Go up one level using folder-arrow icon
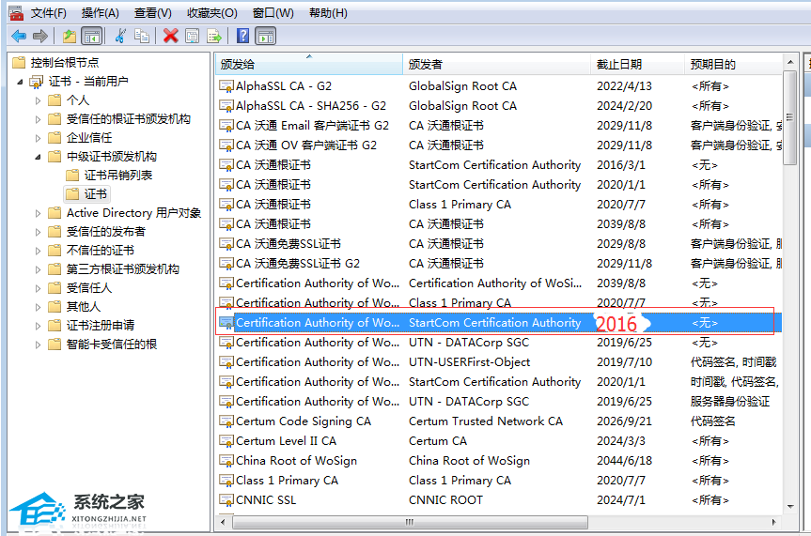Viewport: 811px width, 536px height. (x=70, y=37)
